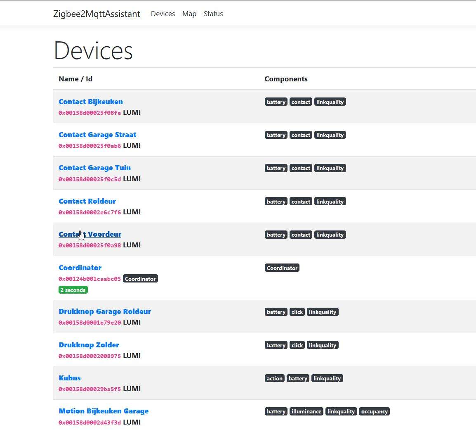This screenshot has width=476, height=432.
Task: Select the Contact Garage Straat link
Action: tap(97, 135)
